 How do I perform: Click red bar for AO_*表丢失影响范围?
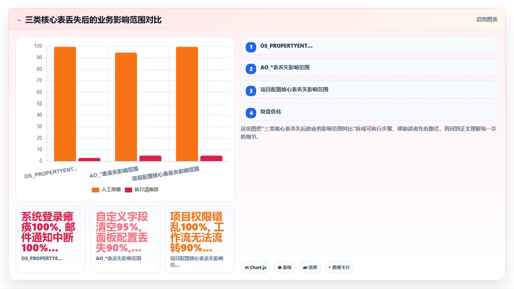(150, 158)
